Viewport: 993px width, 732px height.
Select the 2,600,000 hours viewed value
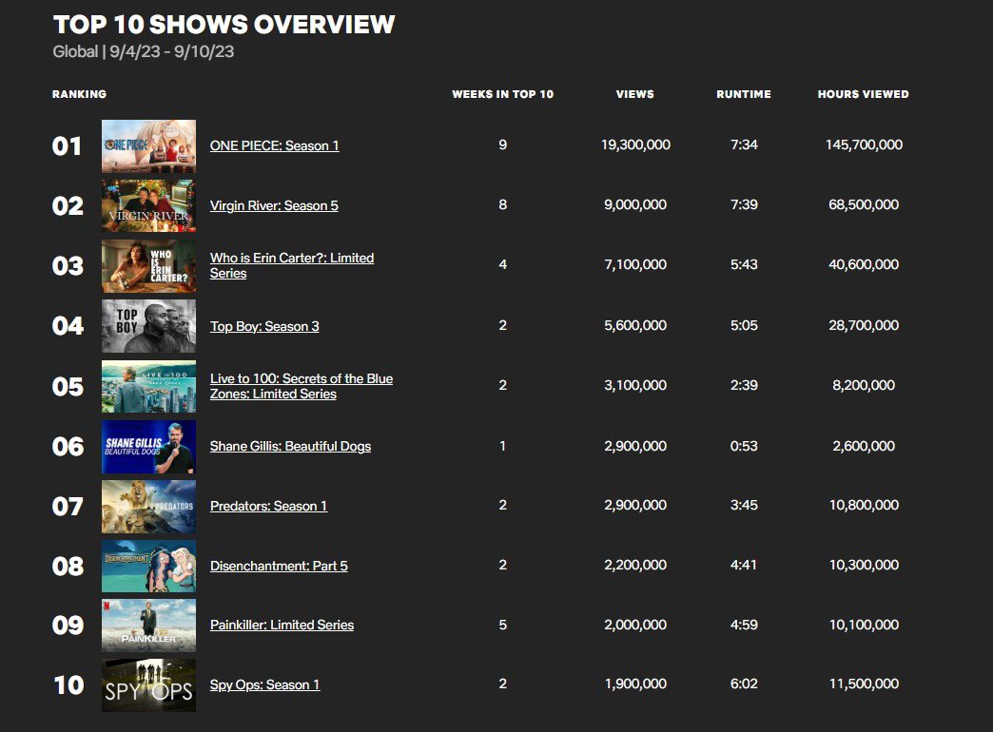coord(864,447)
